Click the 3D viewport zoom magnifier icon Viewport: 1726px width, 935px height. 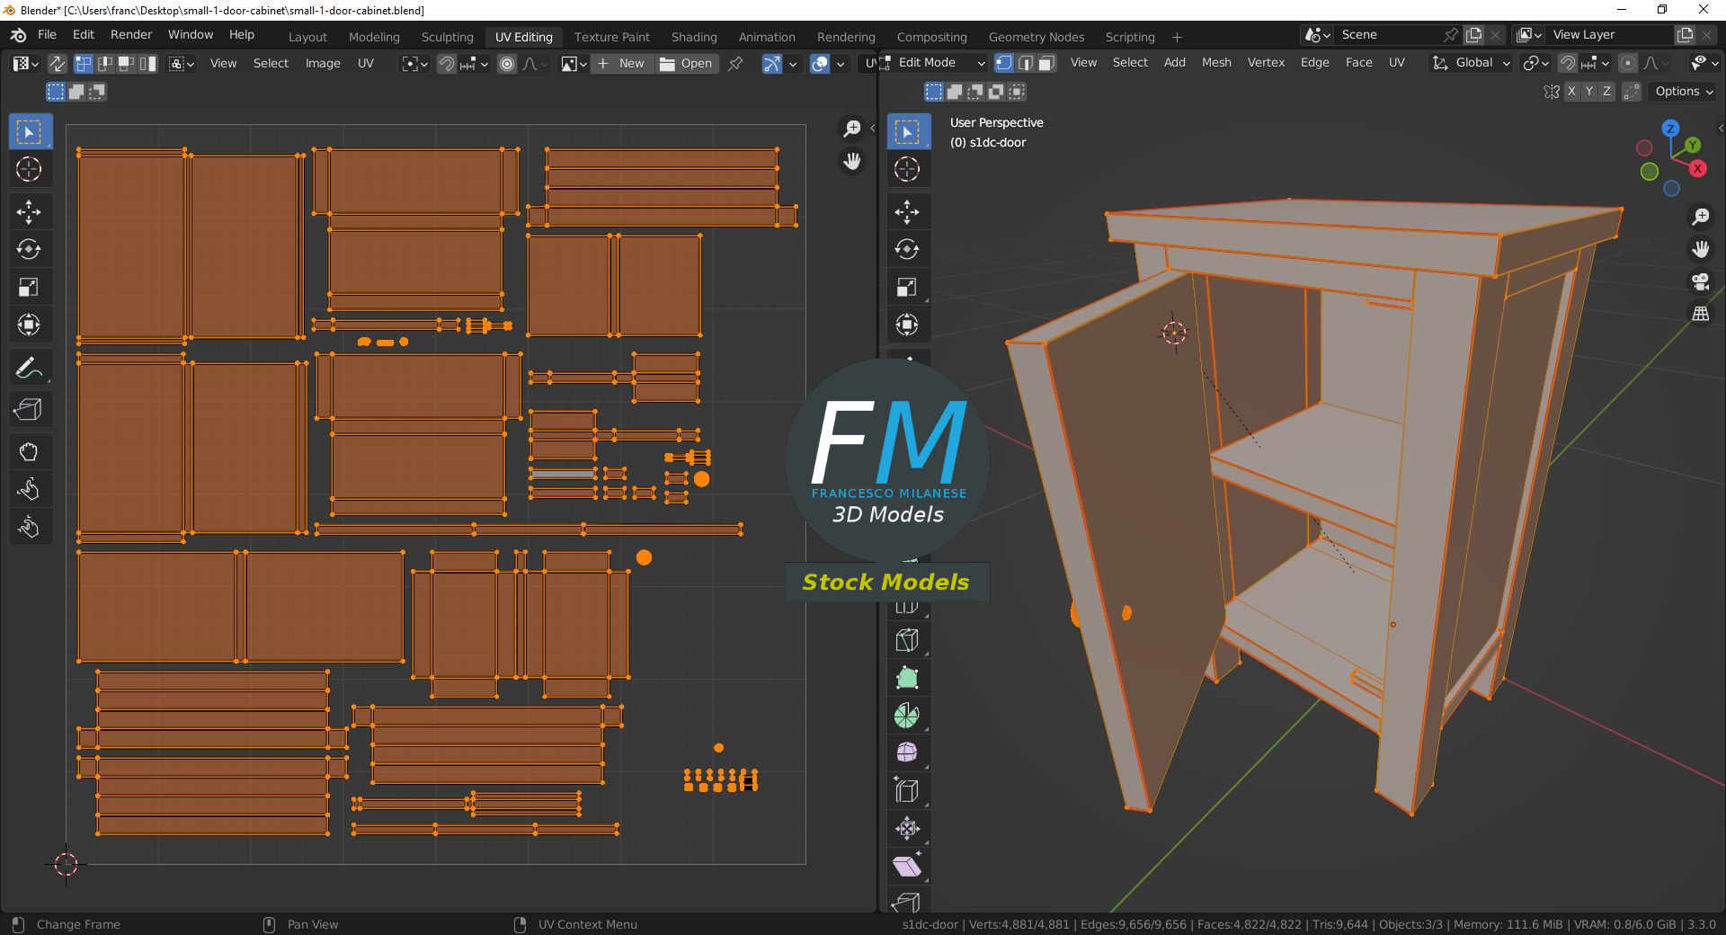[x=1700, y=217]
